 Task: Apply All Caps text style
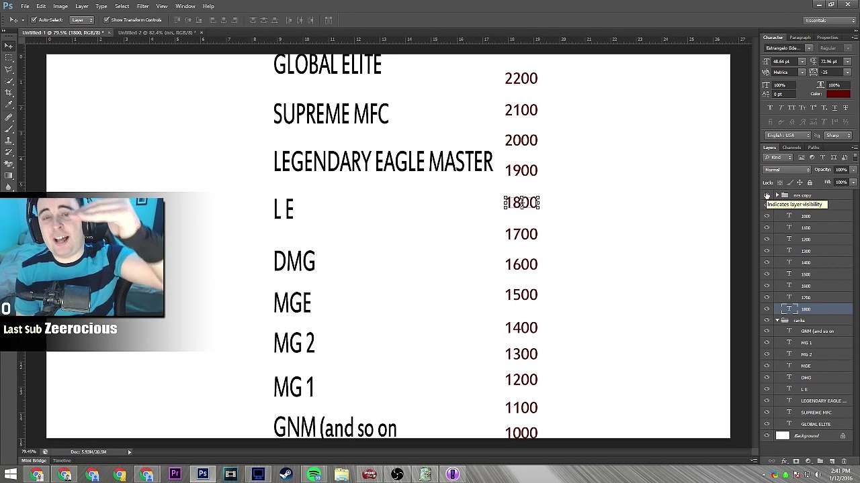point(791,107)
